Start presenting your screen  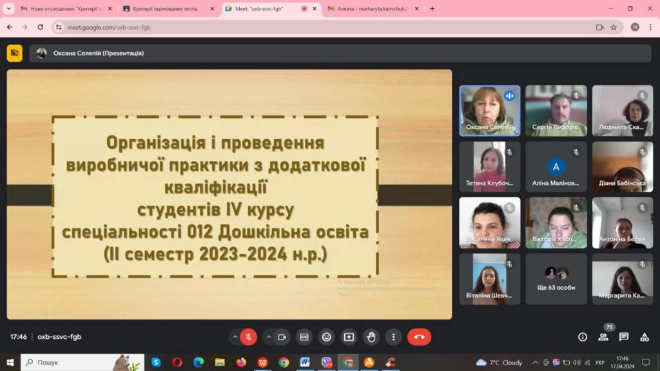(349, 337)
